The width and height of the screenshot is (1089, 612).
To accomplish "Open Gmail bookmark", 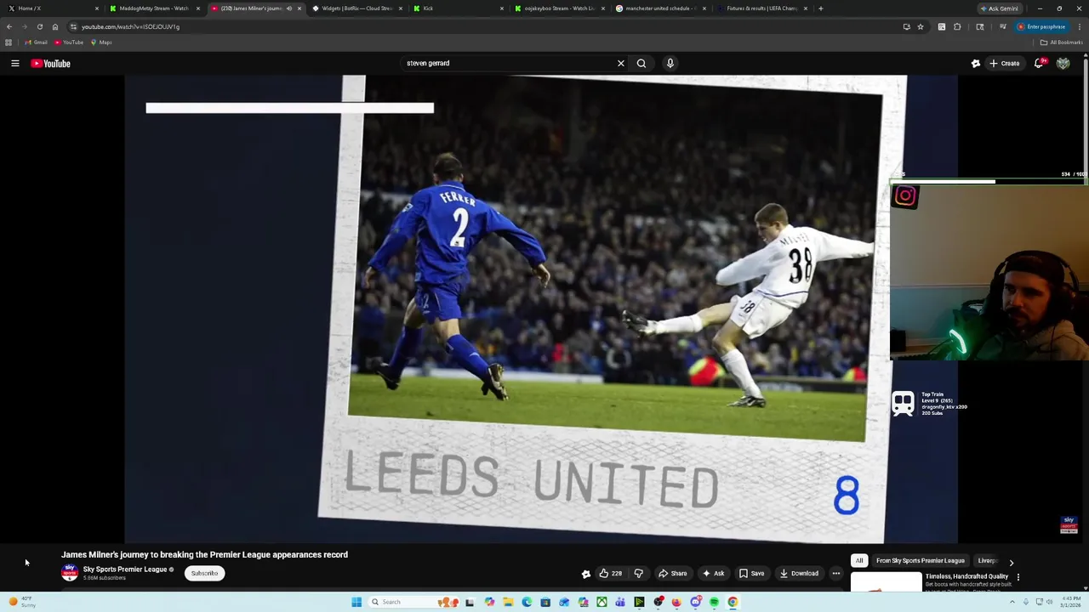I will 36,42.
